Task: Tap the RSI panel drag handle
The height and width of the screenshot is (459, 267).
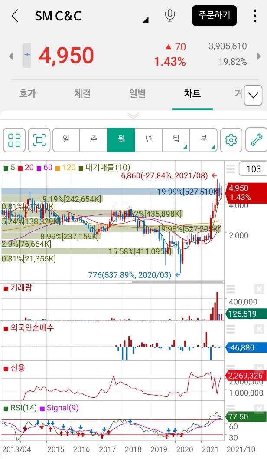Action: point(231,408)
